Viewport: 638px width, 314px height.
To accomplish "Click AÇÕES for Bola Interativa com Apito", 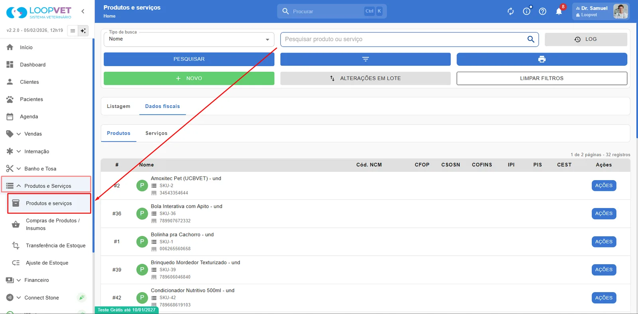I will click(604, 213).
